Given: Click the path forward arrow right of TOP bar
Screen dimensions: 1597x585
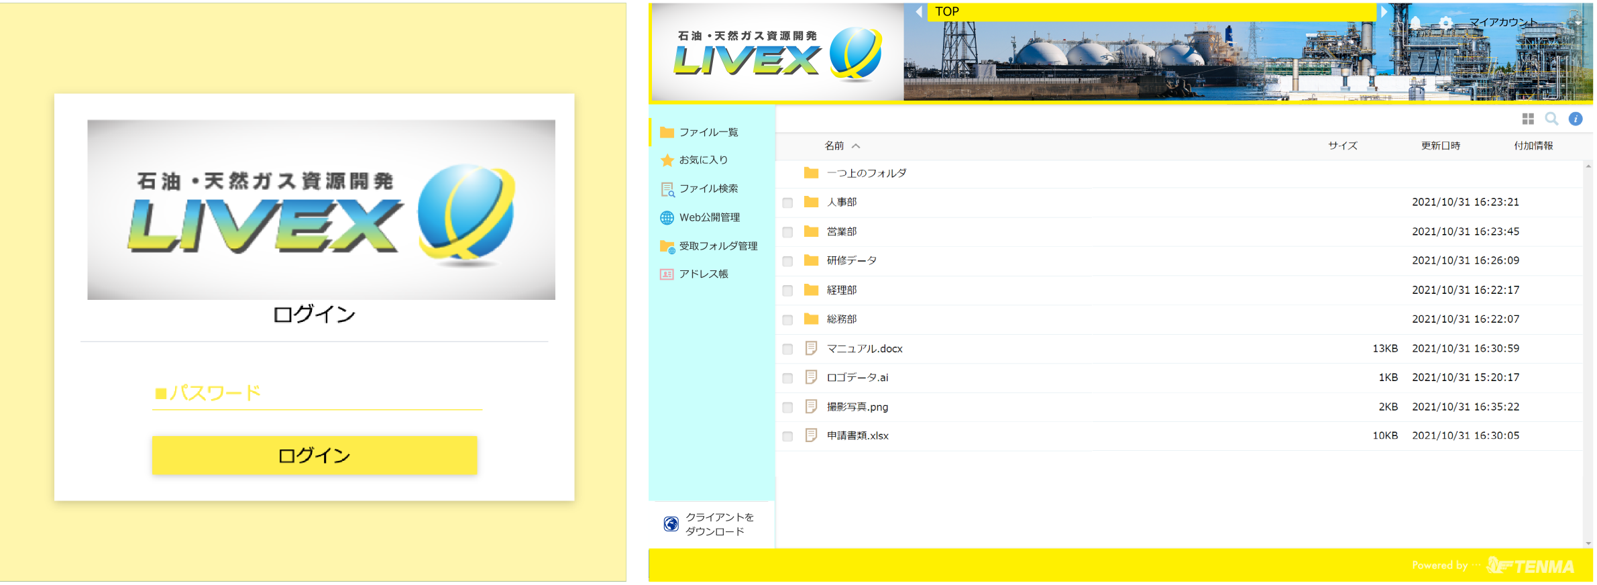Looking at the screenshot, I should coord(1383,11).
